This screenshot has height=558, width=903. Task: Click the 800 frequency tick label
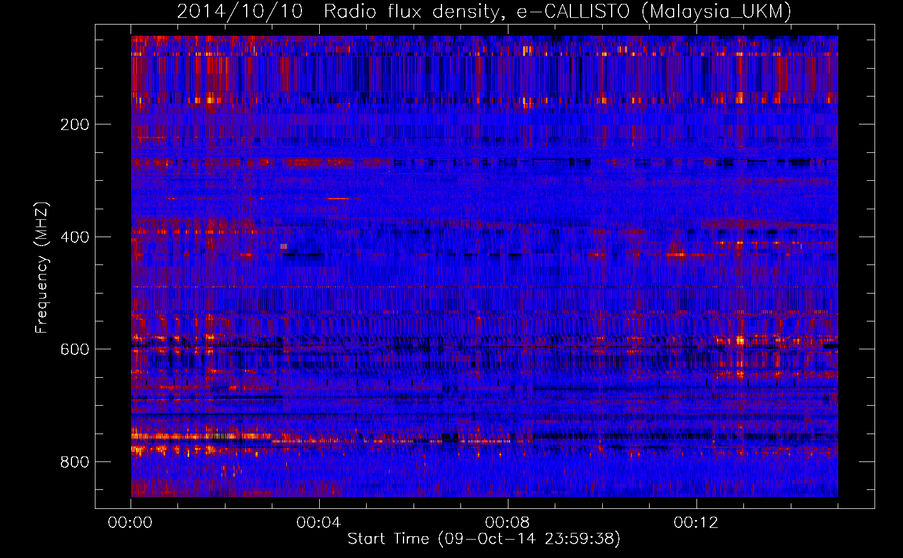click(x=74, y=462)
